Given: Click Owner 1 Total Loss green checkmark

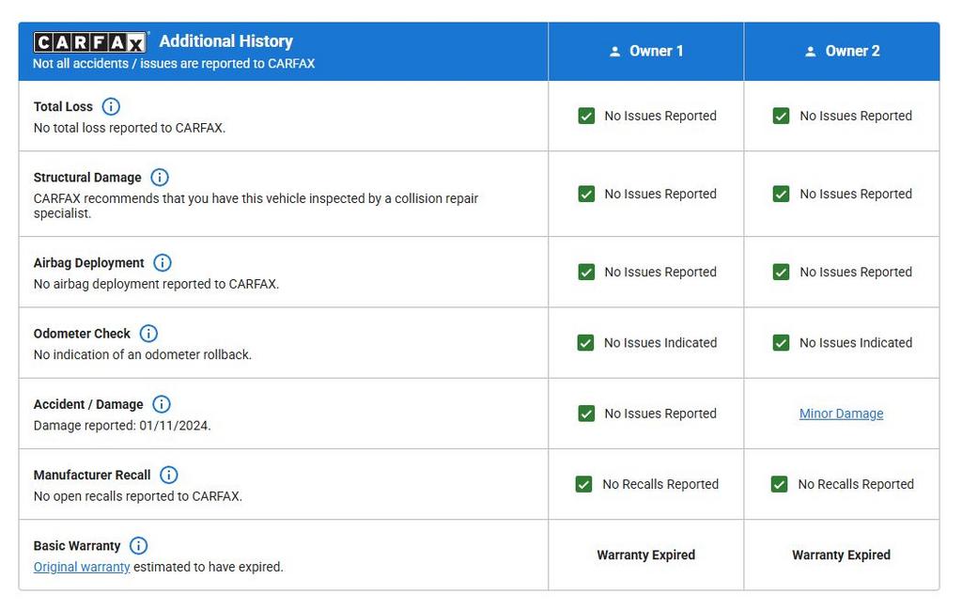Looking at the screenshot, I should (x=586, y=116).
